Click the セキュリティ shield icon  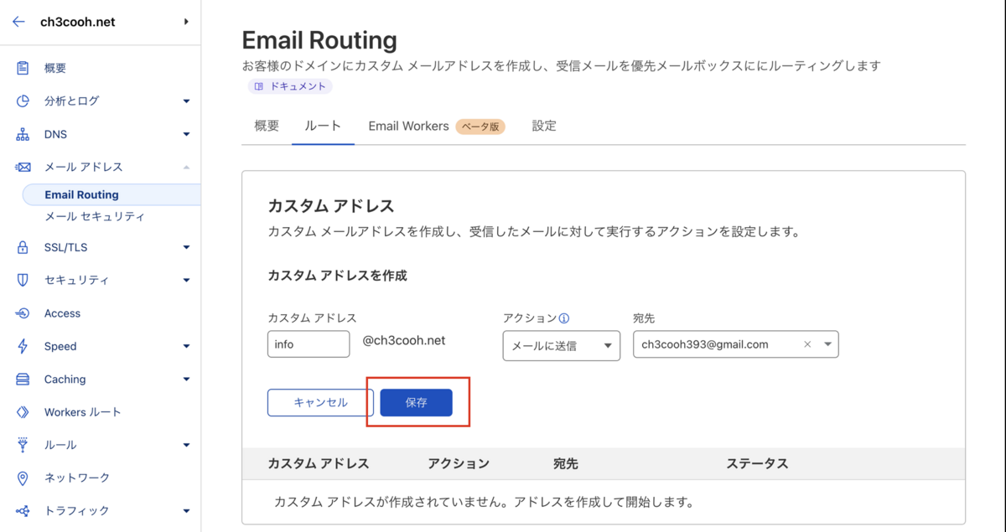tap(23, 280)
